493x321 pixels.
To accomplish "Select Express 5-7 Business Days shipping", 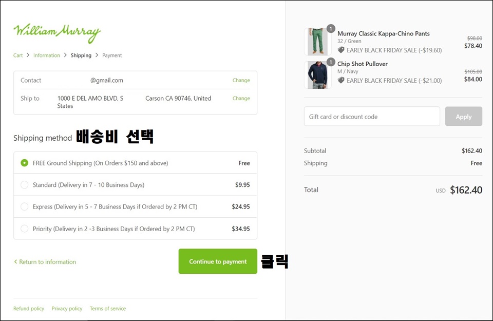I will coord(24,206).
